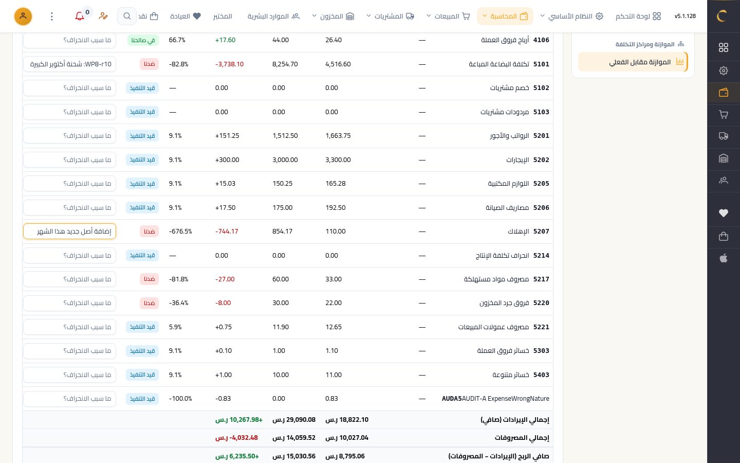Click the في صالحنا badge on the 4106 row
This screenshot has height=463, width=740.
(143, 40)
